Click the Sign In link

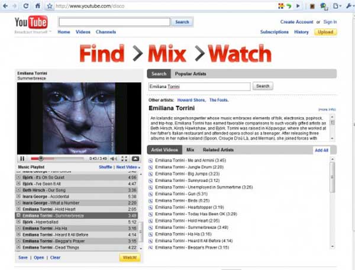tap(330, 22)
